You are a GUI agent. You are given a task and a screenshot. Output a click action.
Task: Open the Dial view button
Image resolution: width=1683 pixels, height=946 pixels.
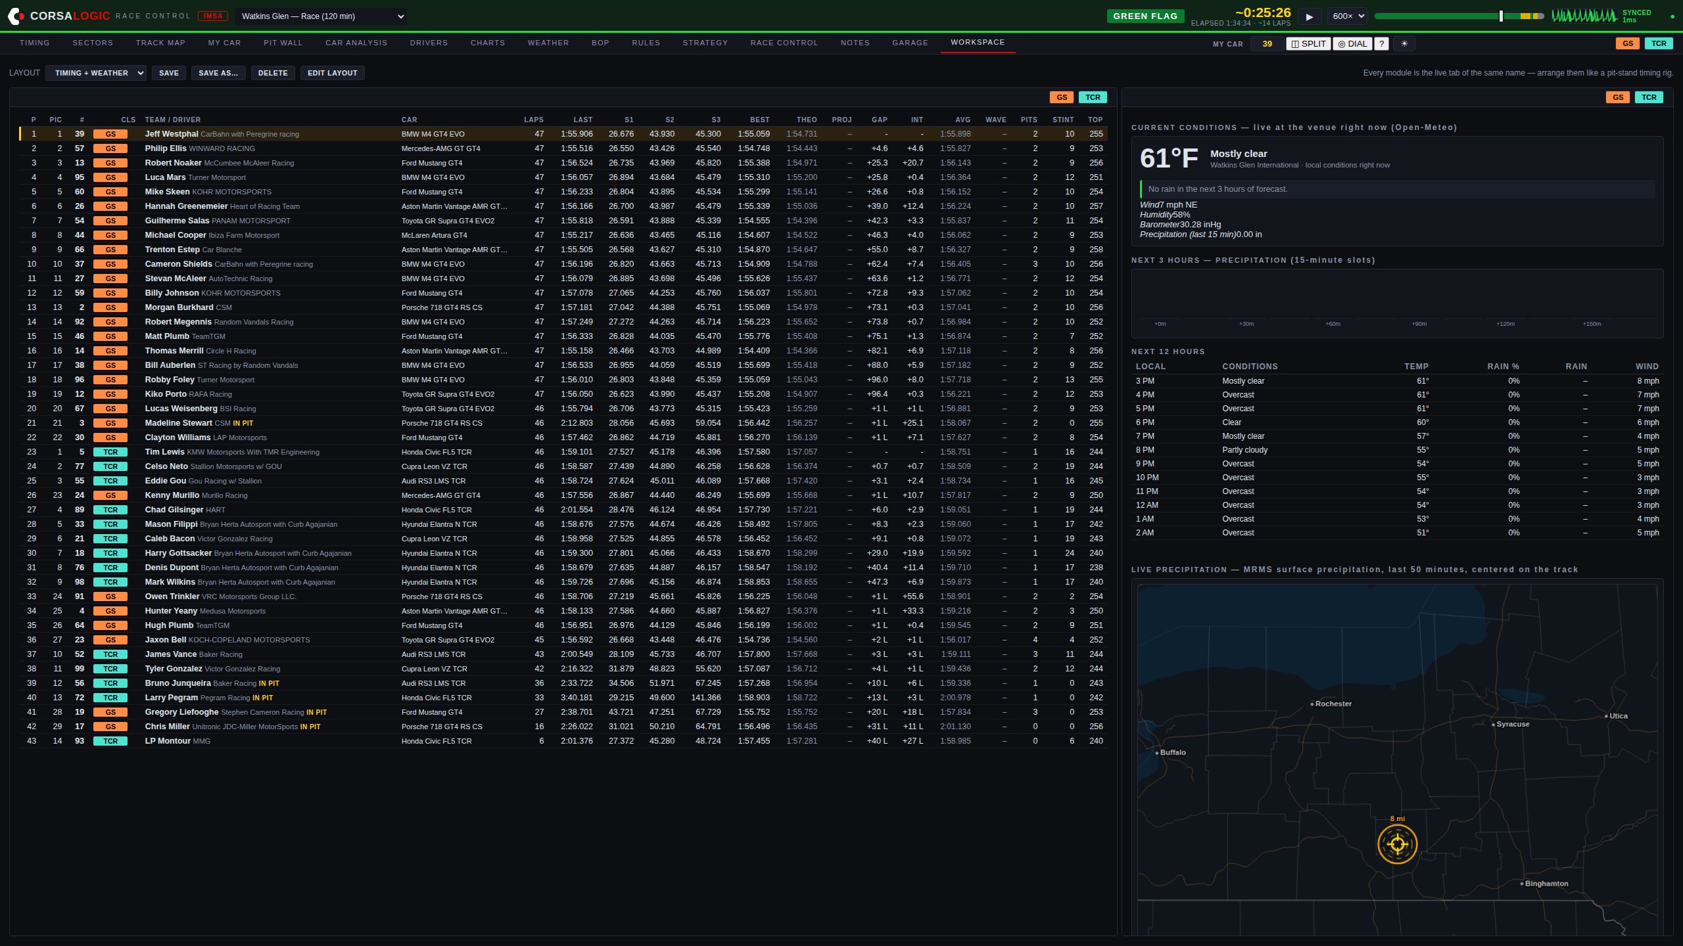coord(1352,44)
